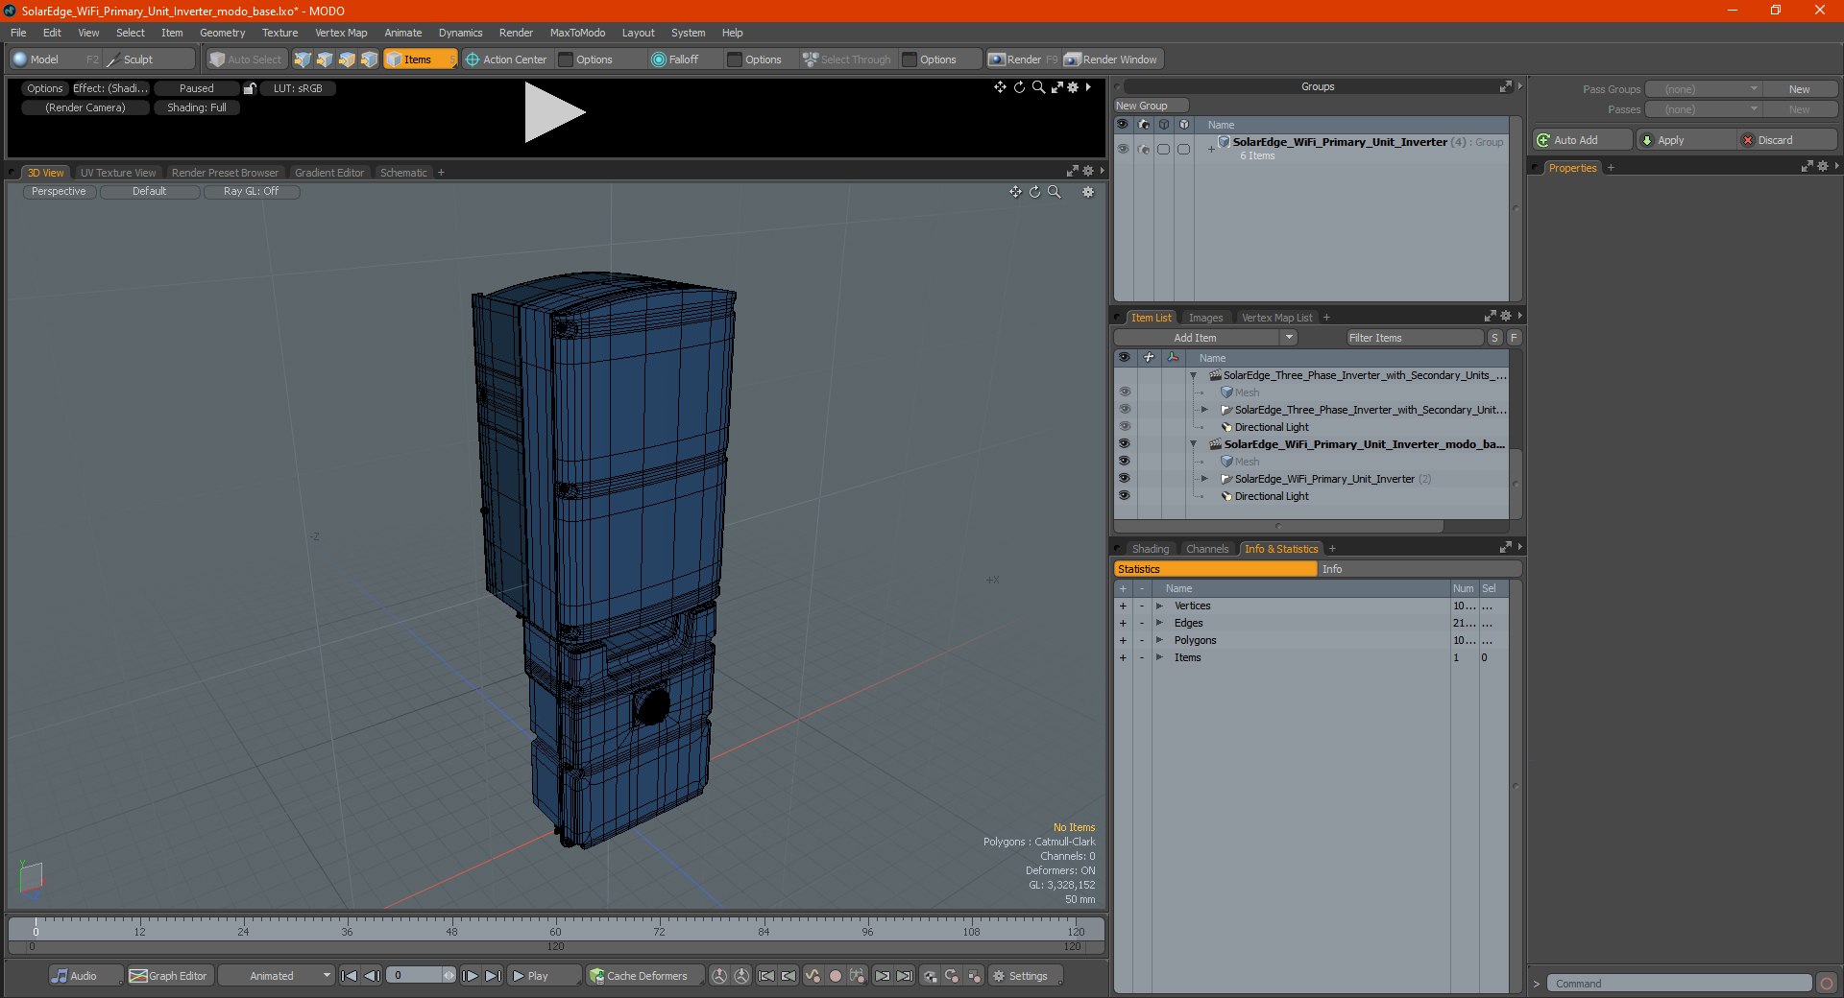Viewport: 1844px width, 998px height.
Task: Click the record keyframe circle icon
Action: [836, 976]
